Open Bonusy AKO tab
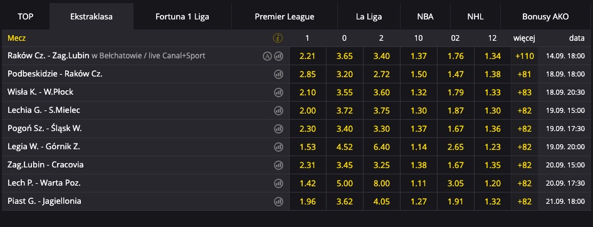This screenshot has height=227, width=593. click(x=545, y=17)
